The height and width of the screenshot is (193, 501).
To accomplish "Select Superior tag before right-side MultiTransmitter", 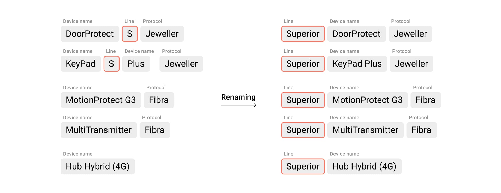I will pyautogui.click(x=303, y=130).
